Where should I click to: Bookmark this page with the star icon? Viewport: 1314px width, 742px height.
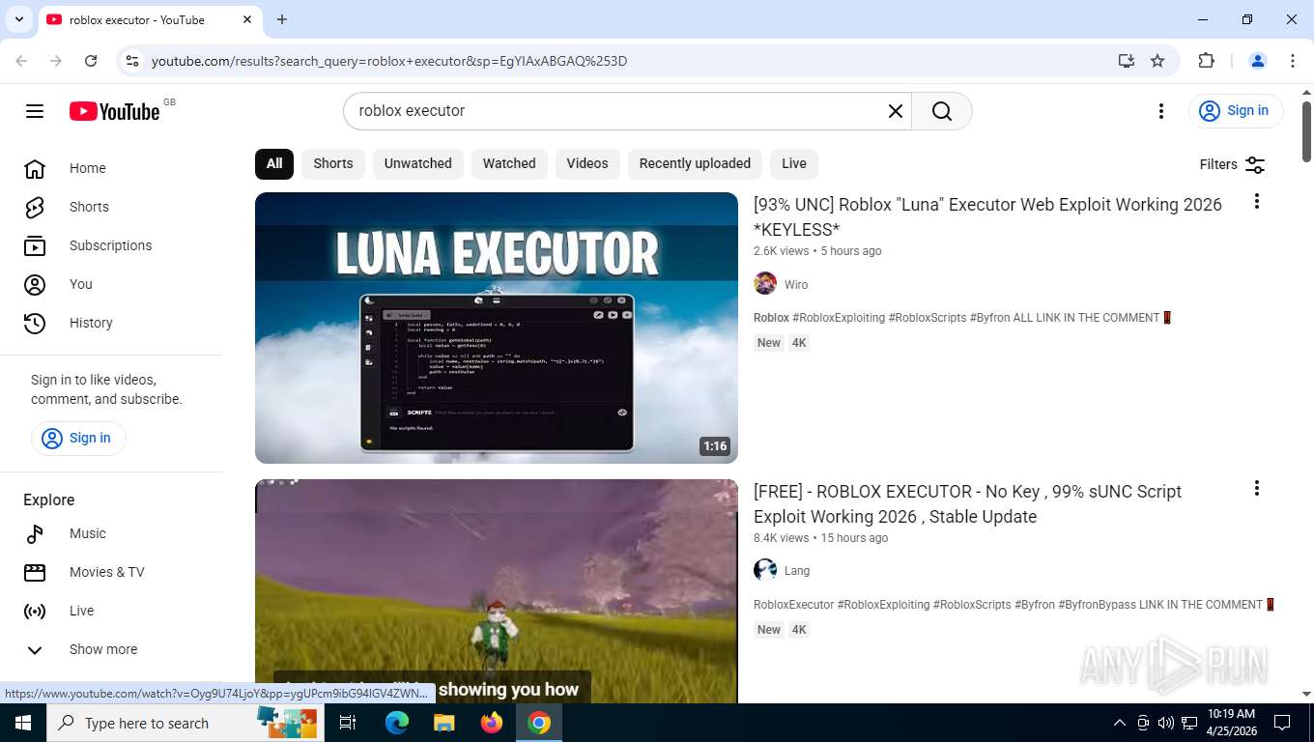pos(1157,61)
